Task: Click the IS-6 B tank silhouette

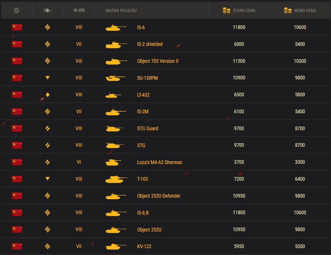Action: (116, 213)
